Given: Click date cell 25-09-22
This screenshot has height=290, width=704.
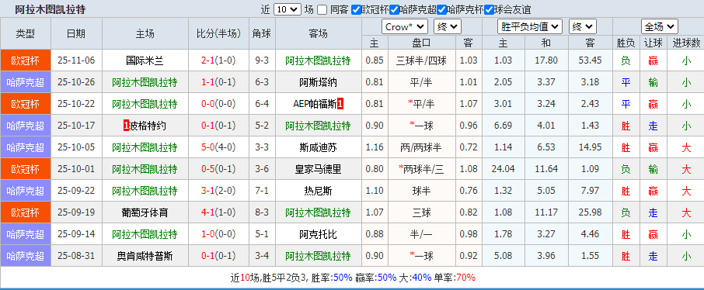Looking at the screenshot, I should (76, 191).
